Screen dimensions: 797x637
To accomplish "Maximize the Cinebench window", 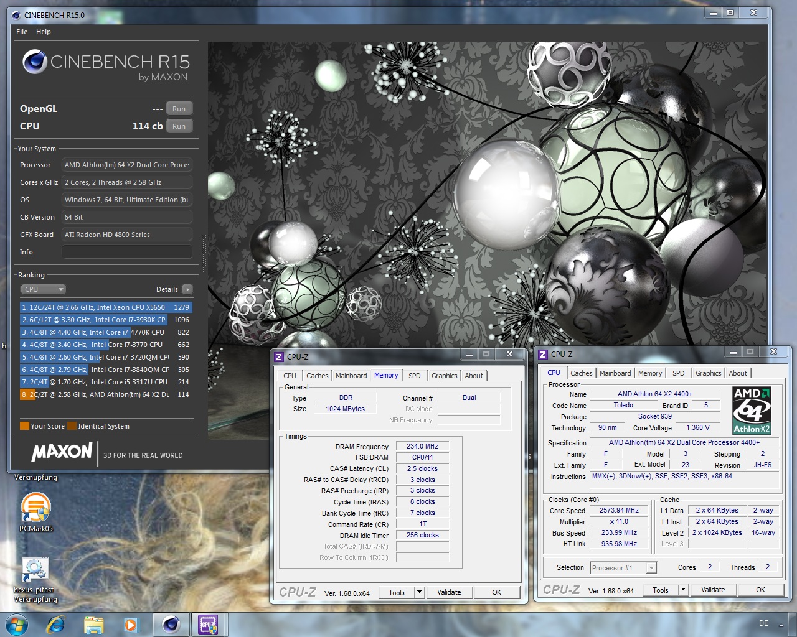I will [x=730, y=12].
